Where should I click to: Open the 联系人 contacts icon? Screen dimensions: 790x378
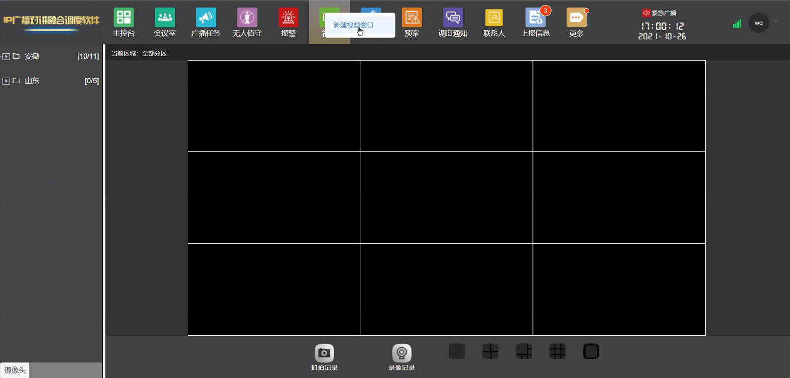pos(494,23)
